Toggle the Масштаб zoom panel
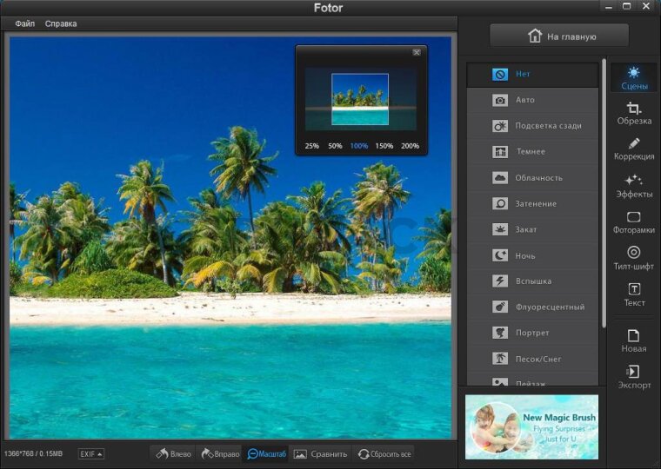This screenshot has width=661, height=469. pyautogui.click(x=266, y=453)
